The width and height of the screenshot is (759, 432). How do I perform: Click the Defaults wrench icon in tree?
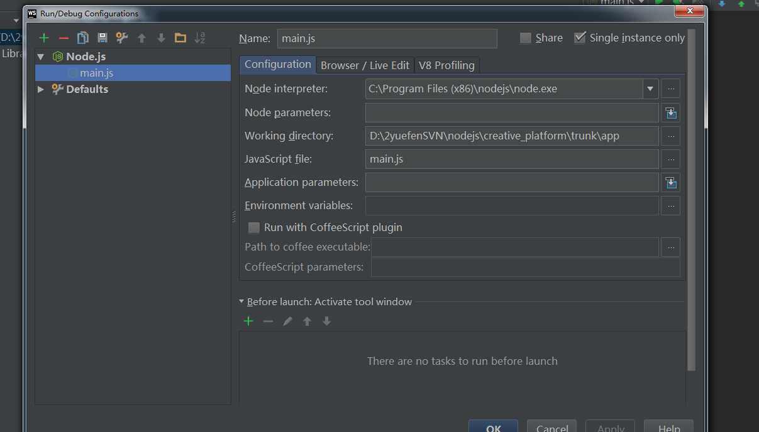(x=57, y=89)
